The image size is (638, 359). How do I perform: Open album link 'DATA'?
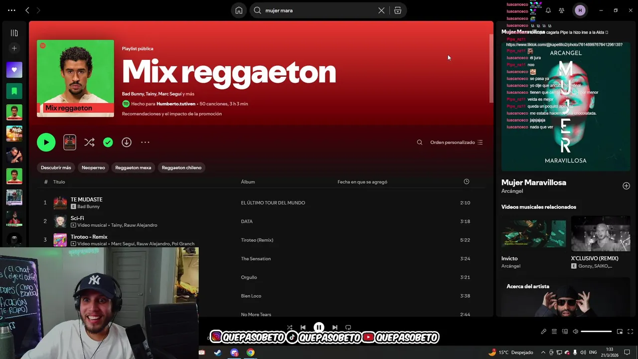[x=247, y=221]
